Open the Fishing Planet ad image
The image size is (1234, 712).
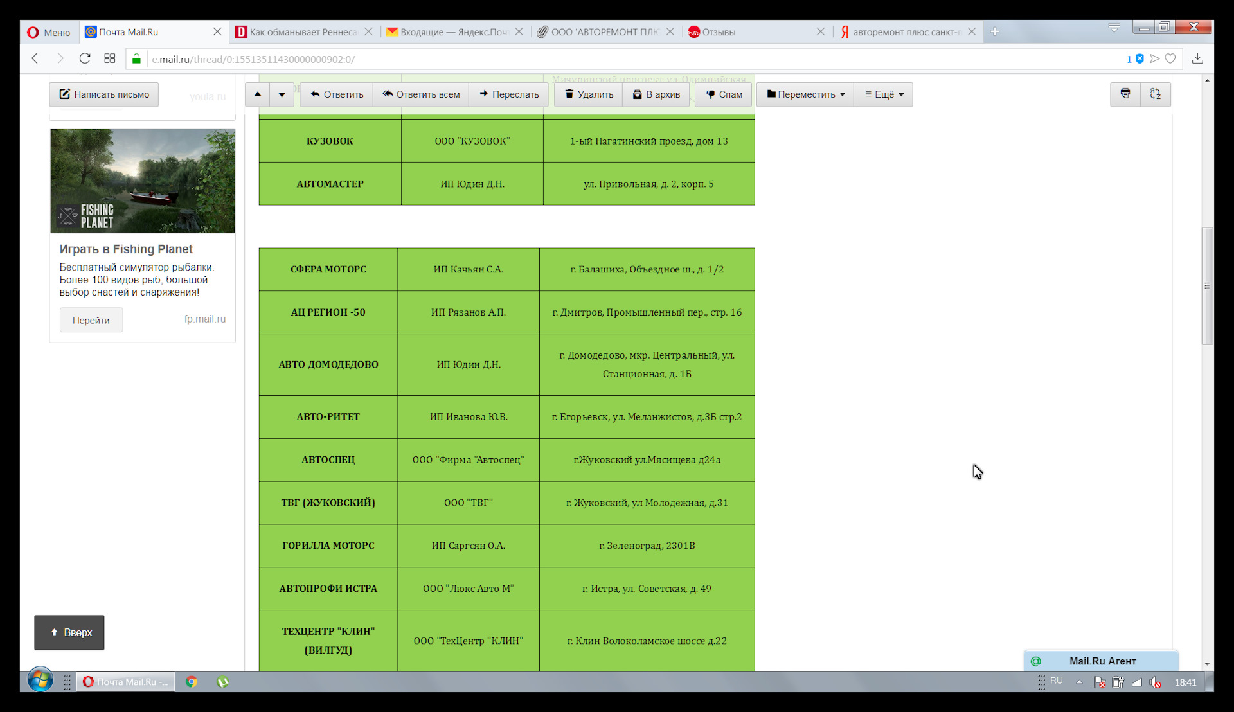143,181
